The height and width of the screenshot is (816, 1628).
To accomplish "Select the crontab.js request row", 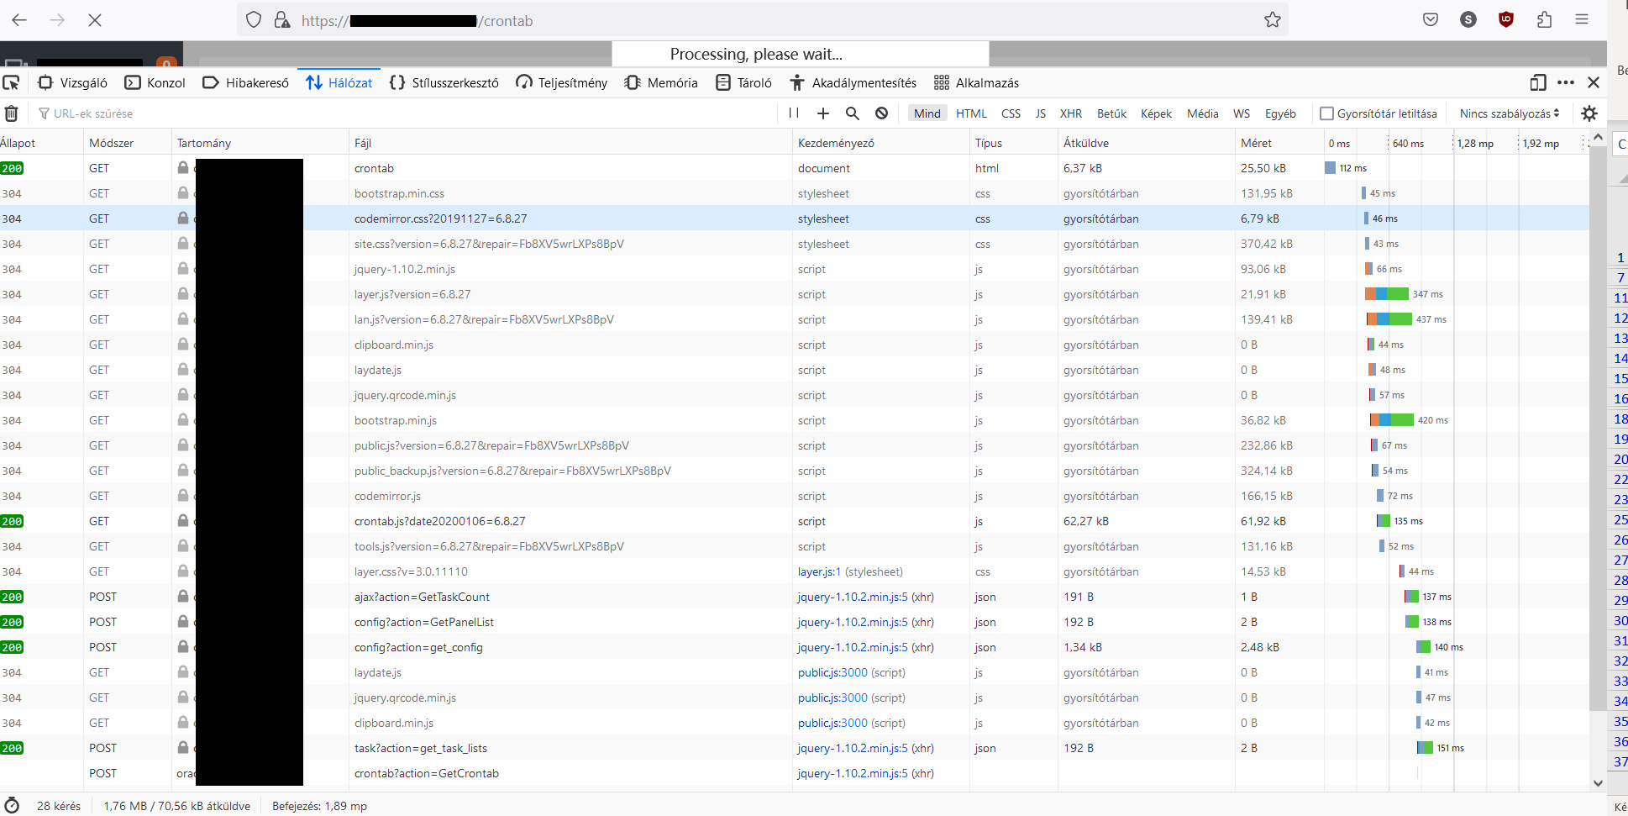I will tap(439, 521).
